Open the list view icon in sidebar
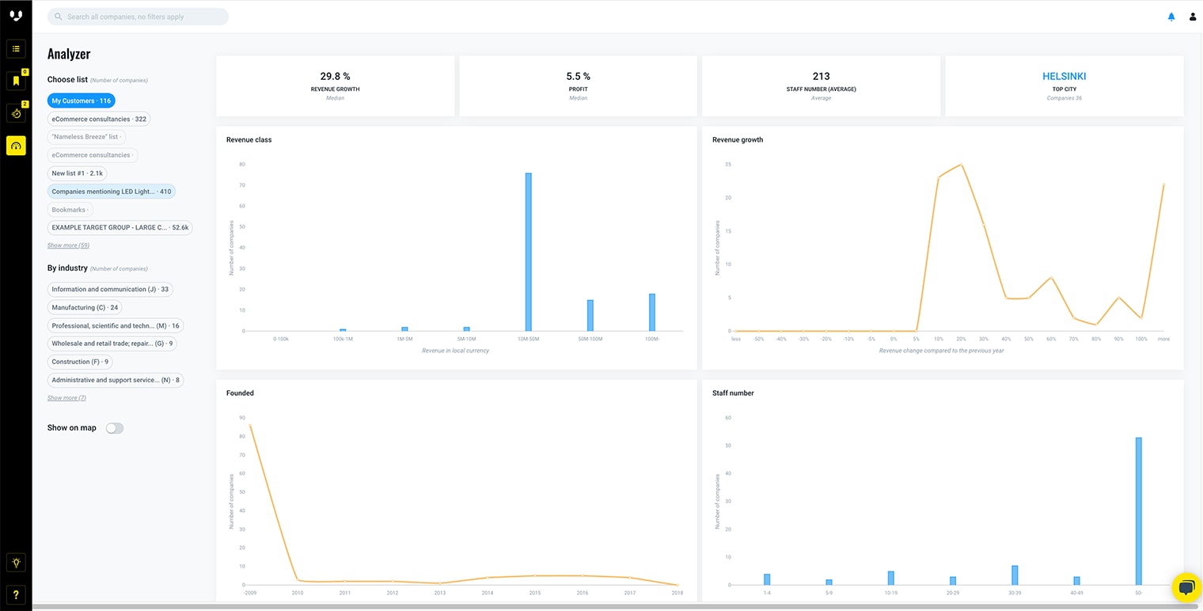Screen dimensions: 1203x611 (x=16, y=49)
